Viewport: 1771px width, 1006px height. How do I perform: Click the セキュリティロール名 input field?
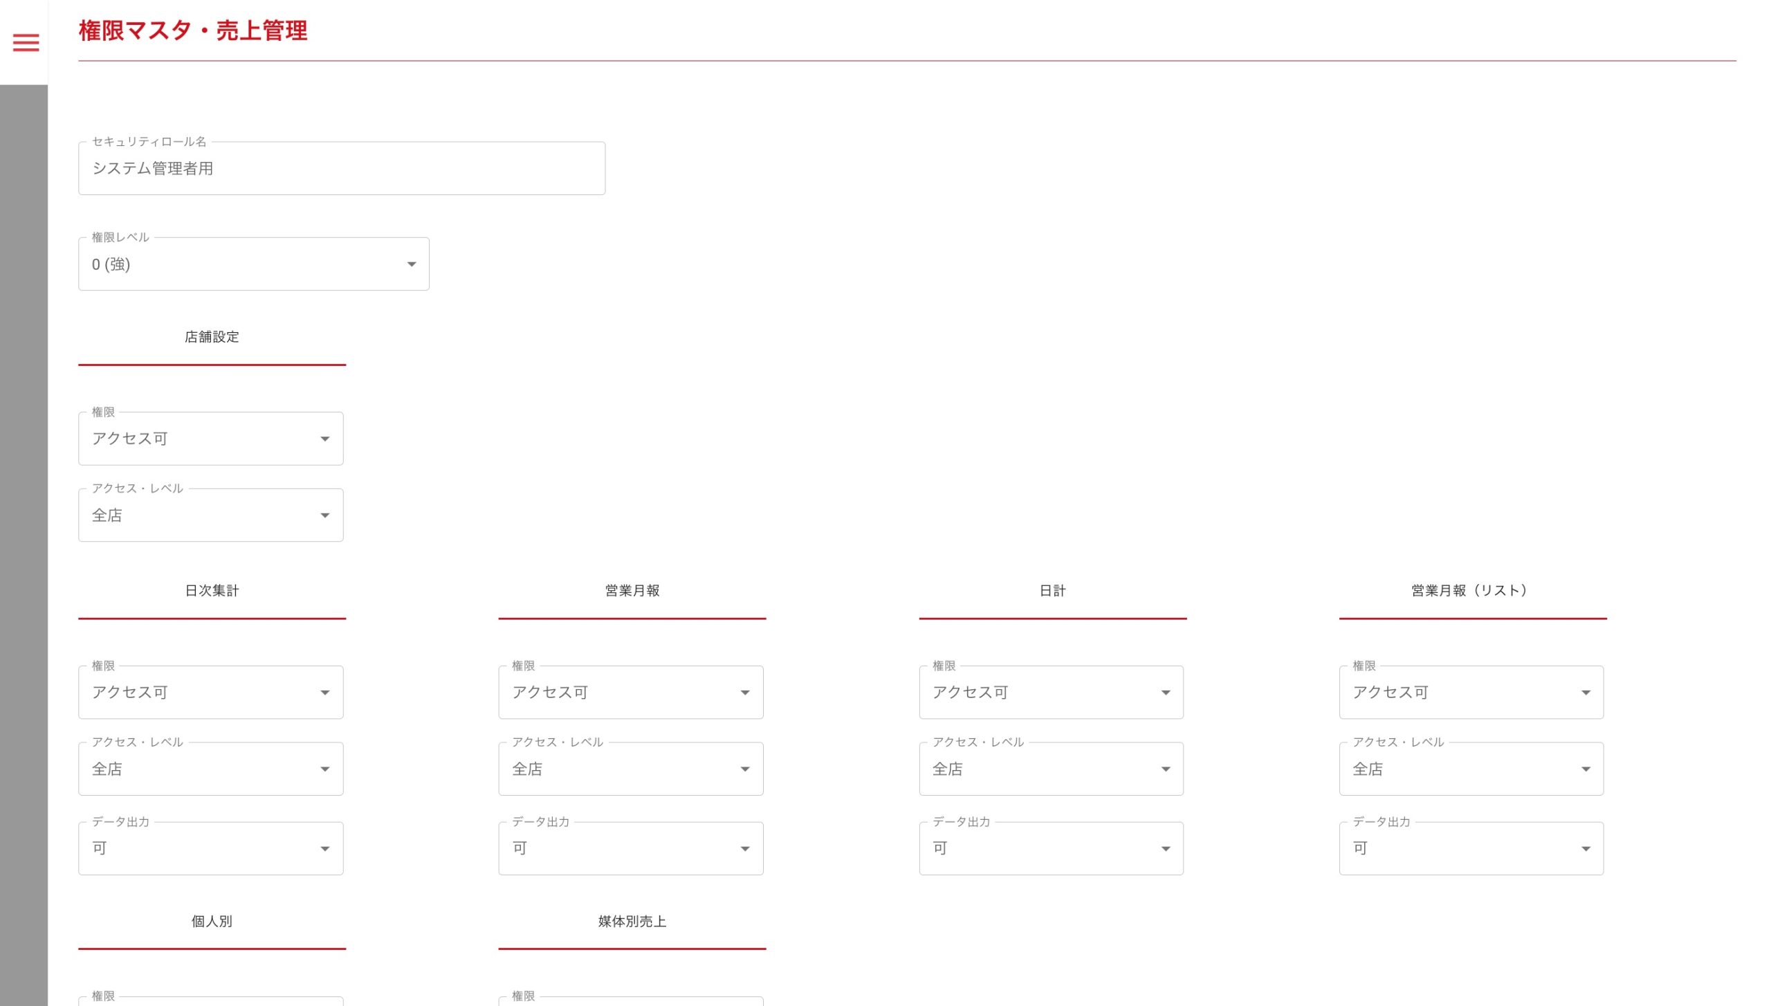click(x=341, y=168)
